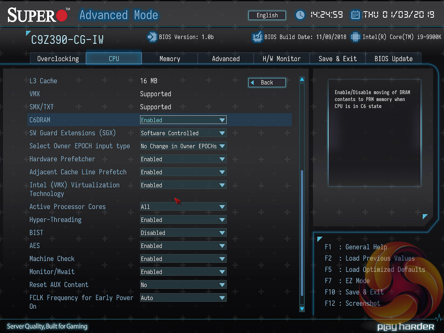The height and width of the screenshot is (333, 444).
Task: Expand FCLK Frequency for Early Power On dropdown
Action: click(183, 298)
